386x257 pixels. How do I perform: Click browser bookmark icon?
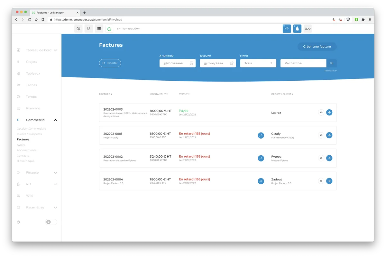click(x=43, y=20)
